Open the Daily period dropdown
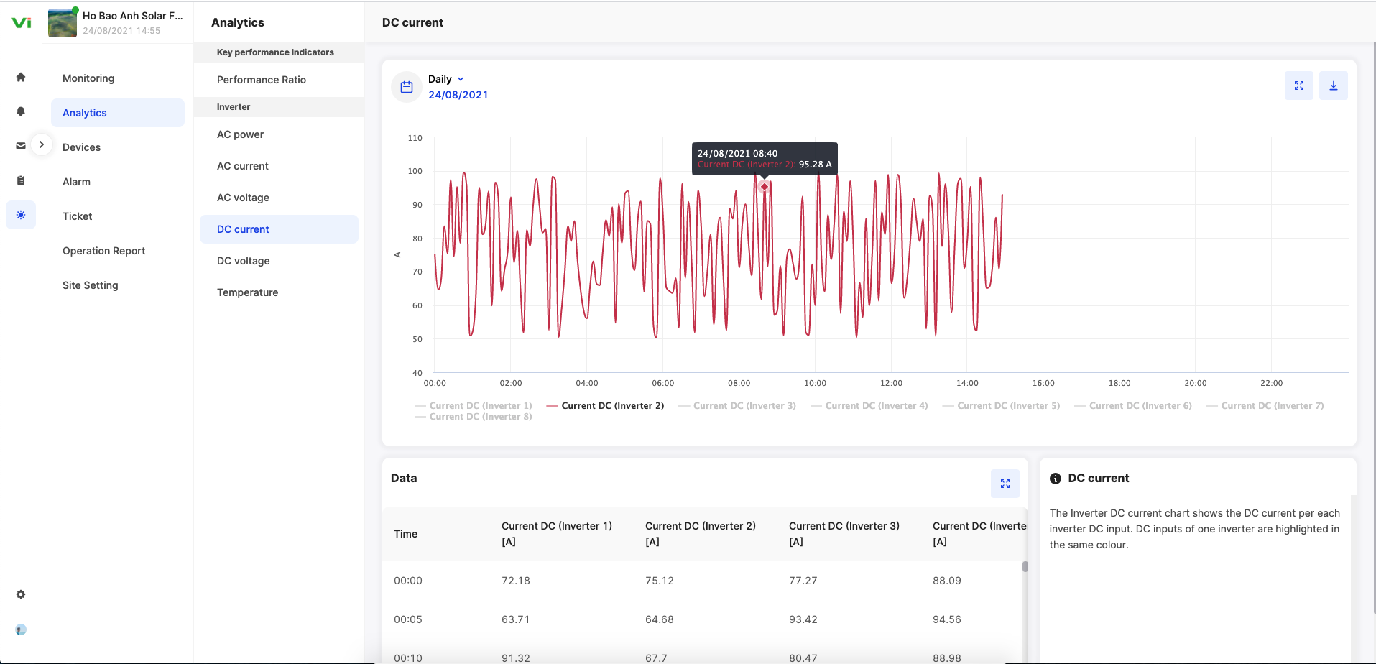1376x664 pixels. [x=446, y=79]
